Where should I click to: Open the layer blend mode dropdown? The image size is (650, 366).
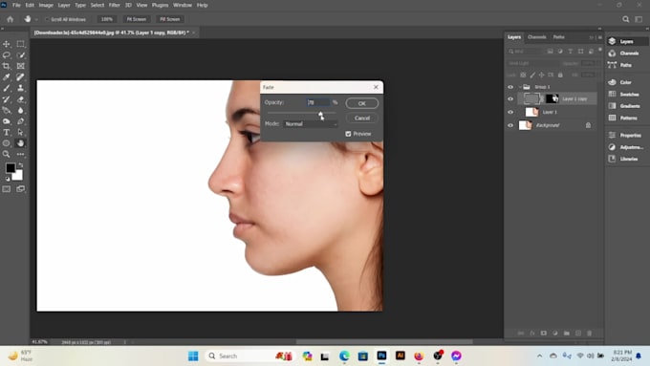tap(533, 63)
